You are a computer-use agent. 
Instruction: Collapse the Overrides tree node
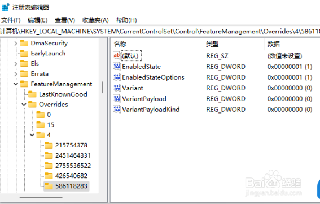point(24,105)
